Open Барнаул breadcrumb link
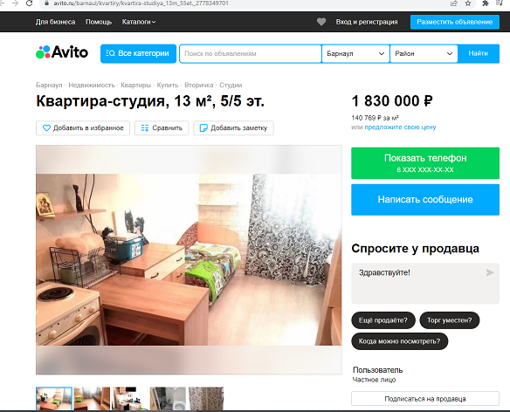 pos(49,86)
